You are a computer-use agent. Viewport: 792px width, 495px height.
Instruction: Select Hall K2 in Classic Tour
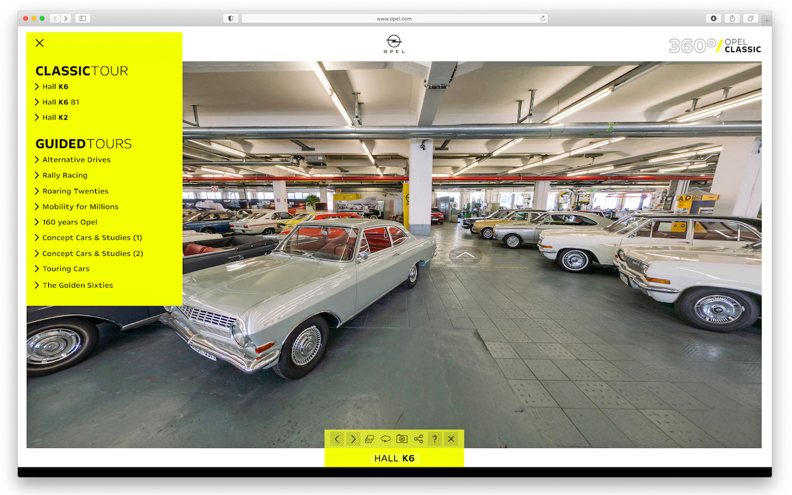[x=55, y=117]
